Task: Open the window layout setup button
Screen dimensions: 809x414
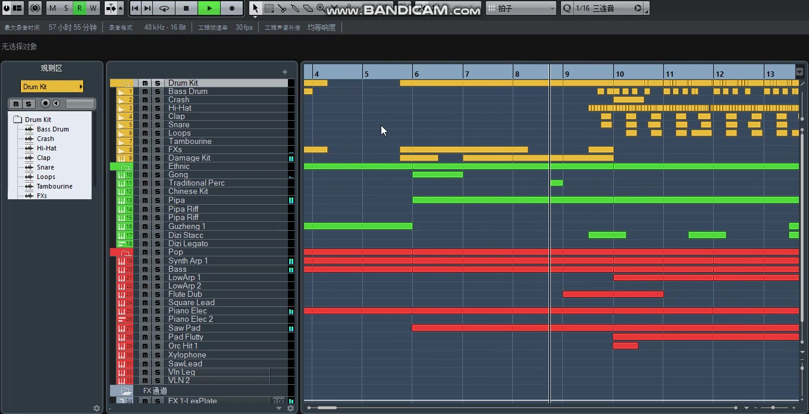Action: [x=17, y=8]
